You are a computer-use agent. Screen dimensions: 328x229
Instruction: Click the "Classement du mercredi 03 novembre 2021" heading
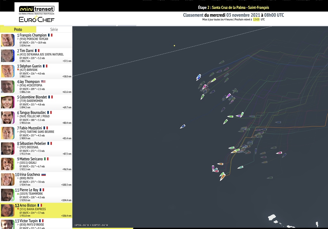click(222, 15)
